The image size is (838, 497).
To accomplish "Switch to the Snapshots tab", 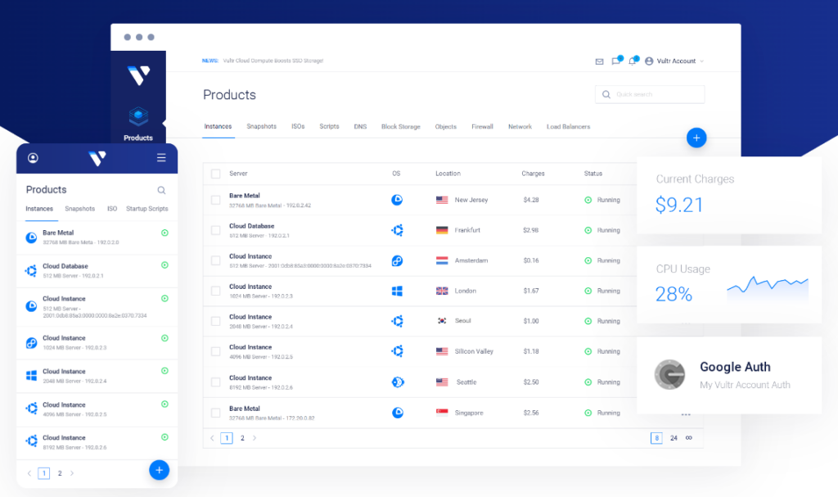I will tap(262, 126).
